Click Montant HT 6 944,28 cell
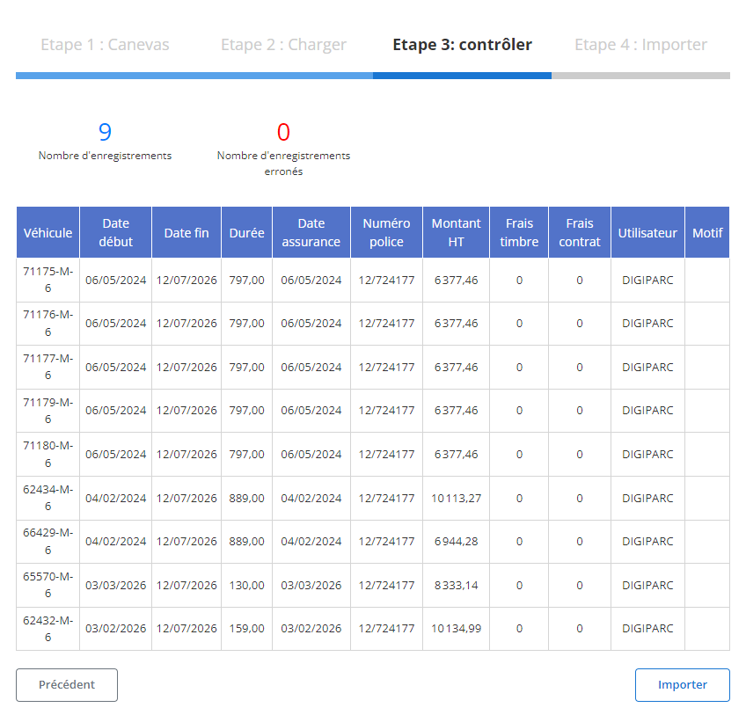The image size is (746, 715). [457, 542]
